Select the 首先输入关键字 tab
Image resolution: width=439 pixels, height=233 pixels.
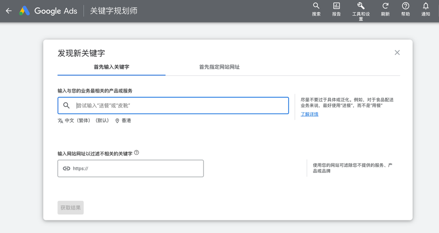(x=111, y=67)
